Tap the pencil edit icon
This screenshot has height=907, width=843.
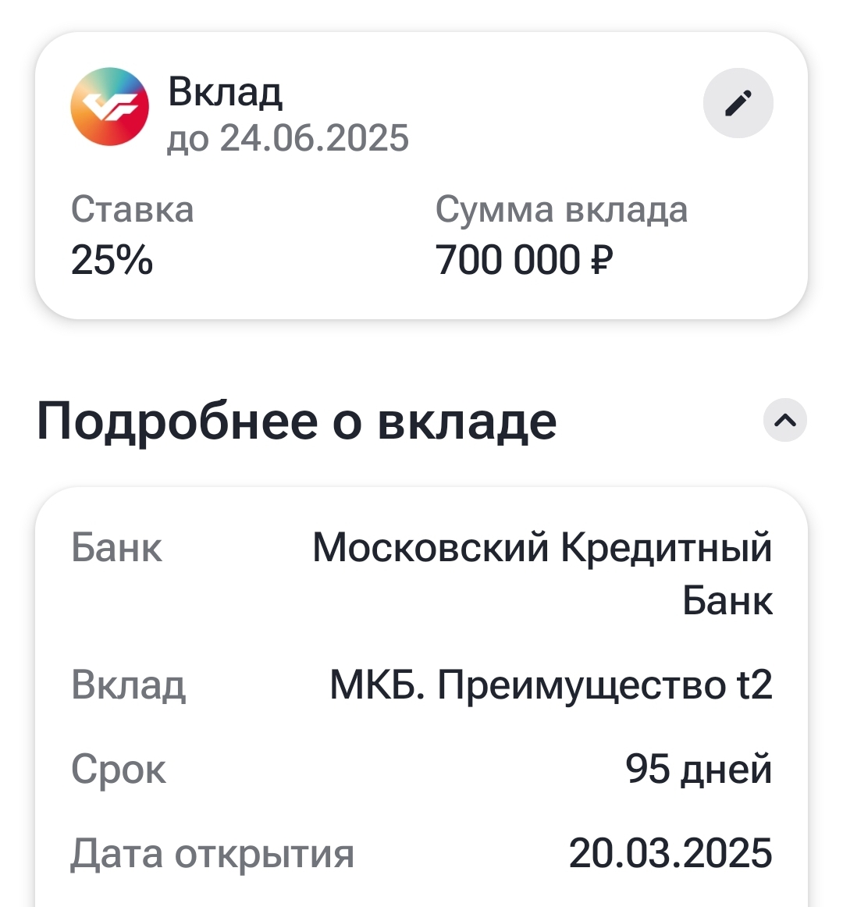[x=738, y=103]
